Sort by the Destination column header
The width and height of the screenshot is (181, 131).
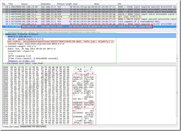pos(46,4)
